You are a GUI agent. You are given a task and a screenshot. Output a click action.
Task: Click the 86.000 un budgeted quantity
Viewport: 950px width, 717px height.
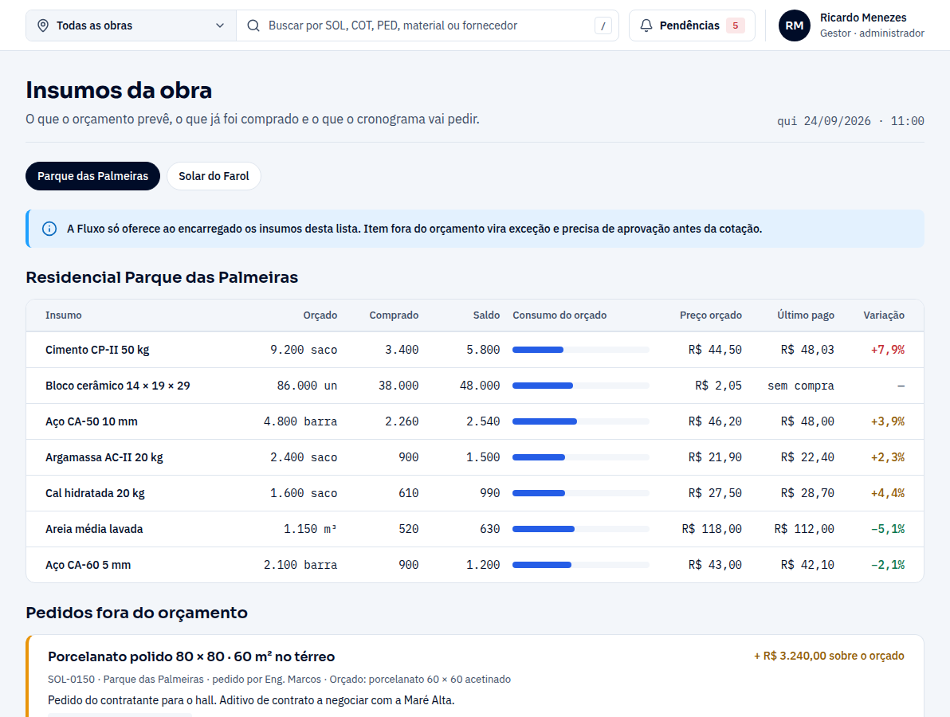(x=307, y=386)
